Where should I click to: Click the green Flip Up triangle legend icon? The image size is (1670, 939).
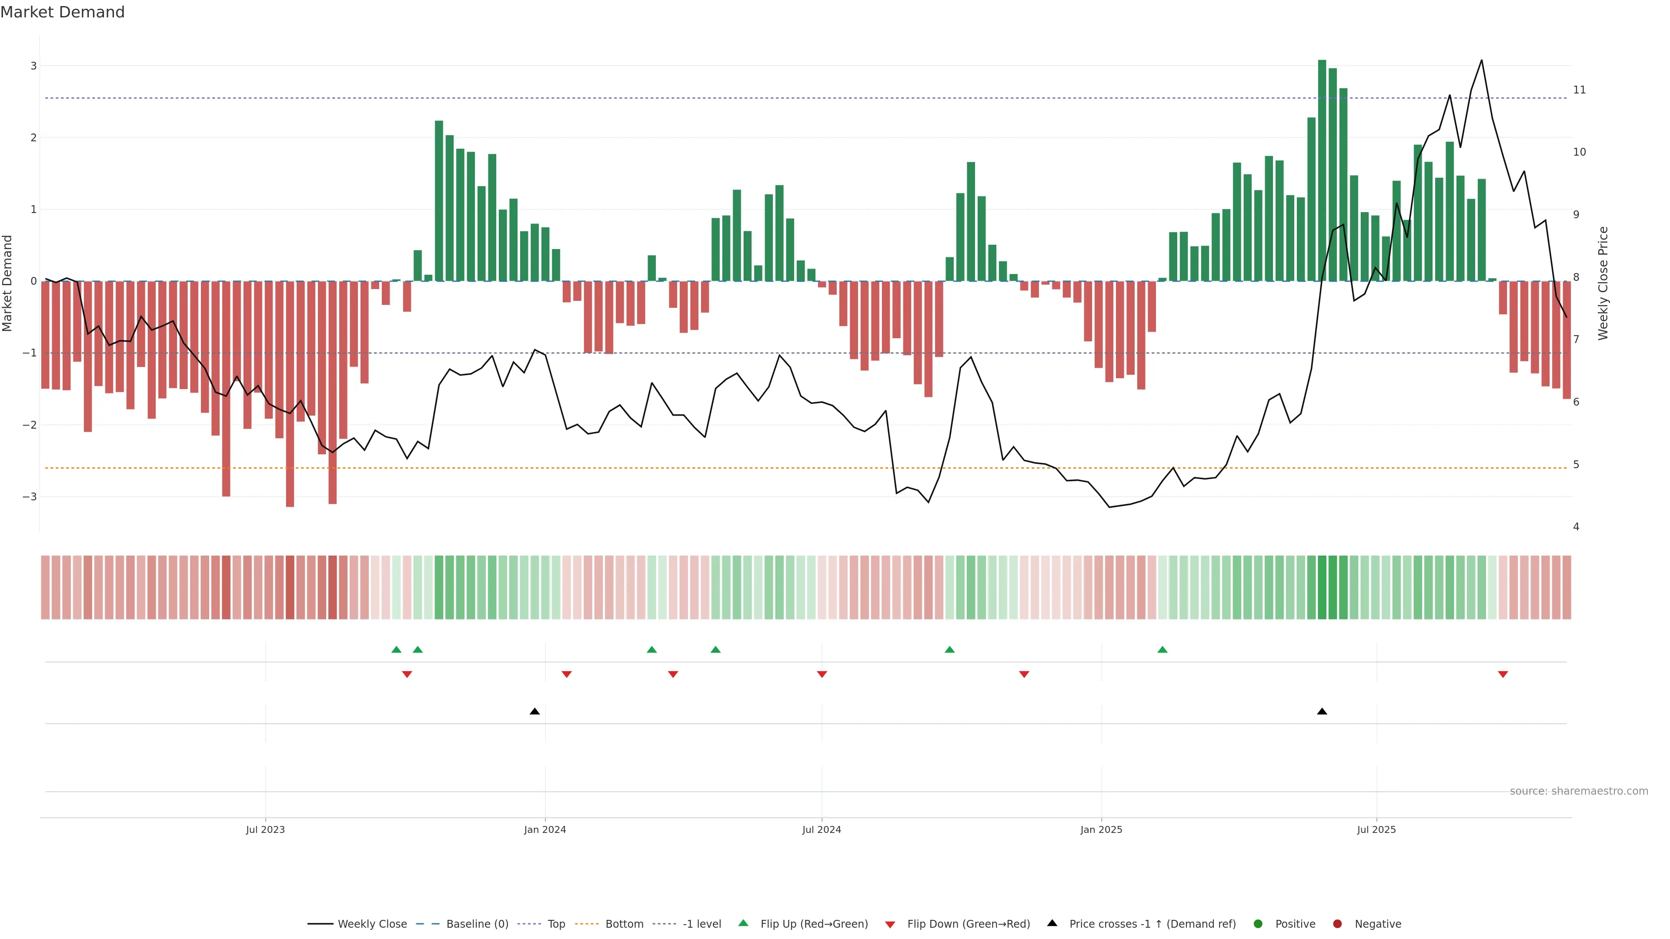[x=744, y=923]
